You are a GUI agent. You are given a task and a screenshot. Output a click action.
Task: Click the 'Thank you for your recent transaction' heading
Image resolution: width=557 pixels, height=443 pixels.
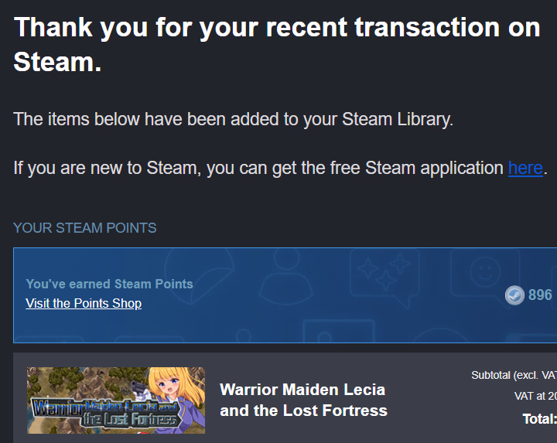point(277,28)
